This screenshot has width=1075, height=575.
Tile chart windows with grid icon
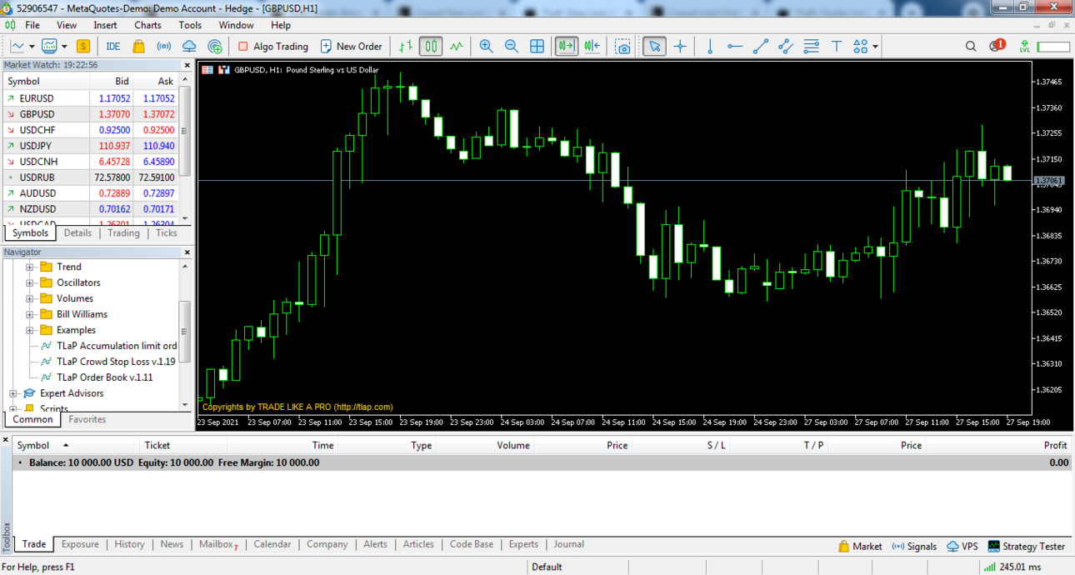tap(537, 47)
